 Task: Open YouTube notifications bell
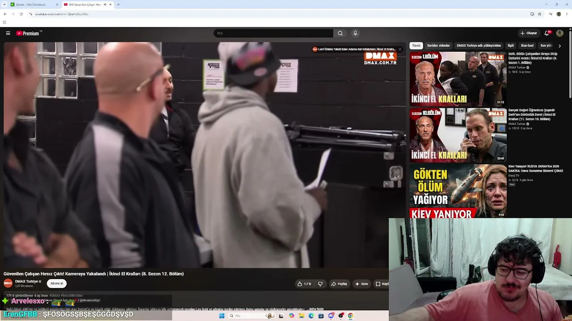pyautogui.click(x=547, y=33)
